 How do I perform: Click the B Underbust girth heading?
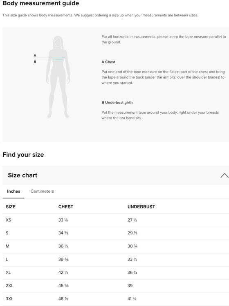click(117, 102)
